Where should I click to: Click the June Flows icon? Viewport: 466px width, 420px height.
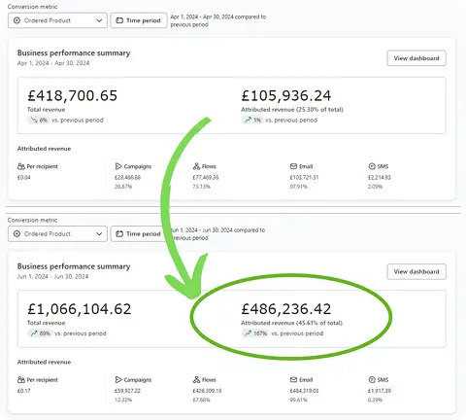tap(196, 379)
